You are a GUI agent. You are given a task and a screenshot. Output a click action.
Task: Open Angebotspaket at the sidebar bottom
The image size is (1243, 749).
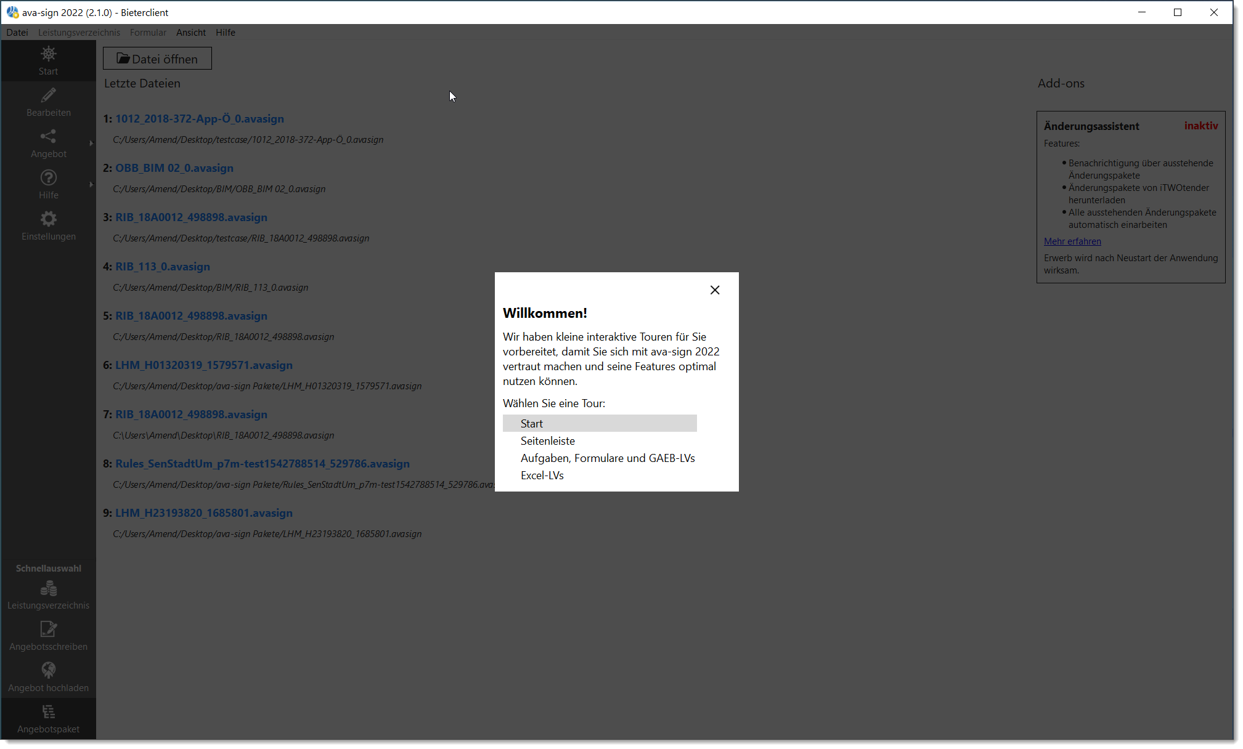point(48,718)
